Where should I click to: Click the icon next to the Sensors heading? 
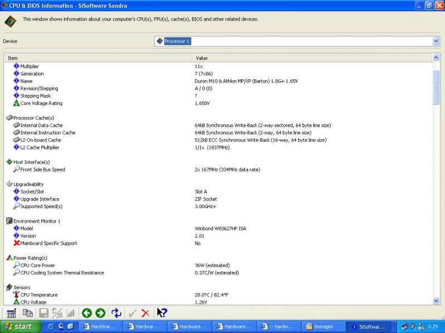pos(9,287)
